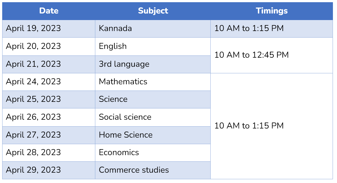
Task: Click the Timings column header
Action: tap(272, 11)
